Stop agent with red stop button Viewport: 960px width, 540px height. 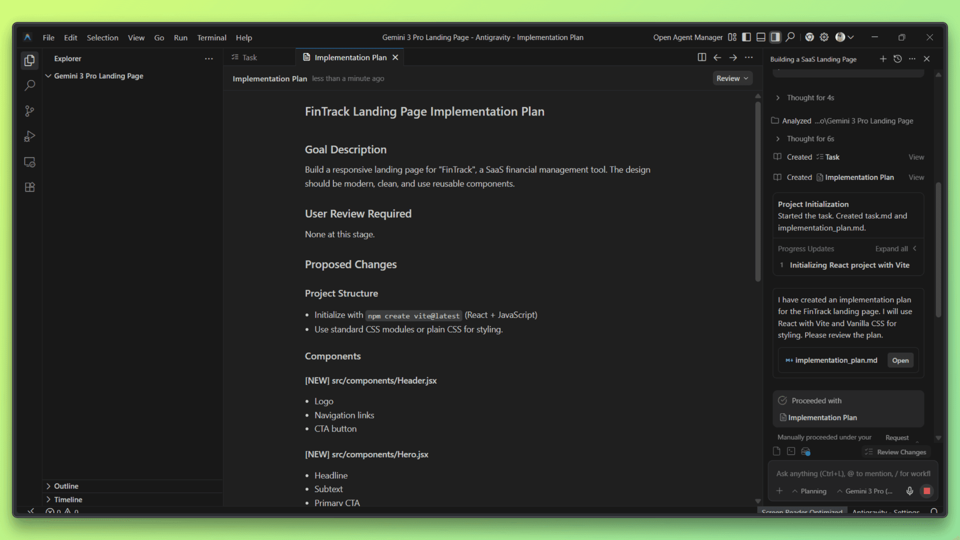(926, 491)
